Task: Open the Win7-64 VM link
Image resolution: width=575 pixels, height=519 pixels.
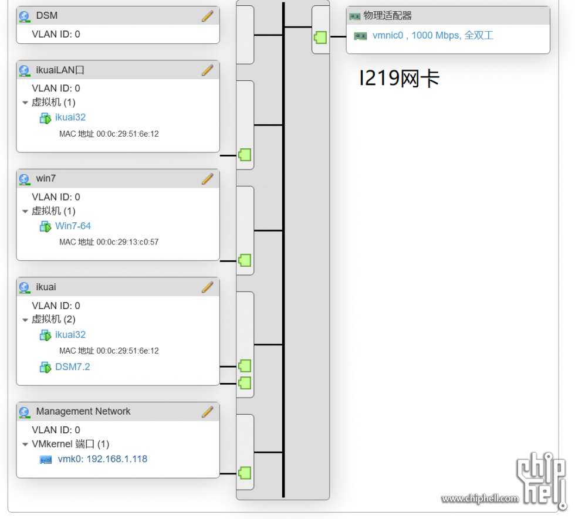Action: [73, 226]
